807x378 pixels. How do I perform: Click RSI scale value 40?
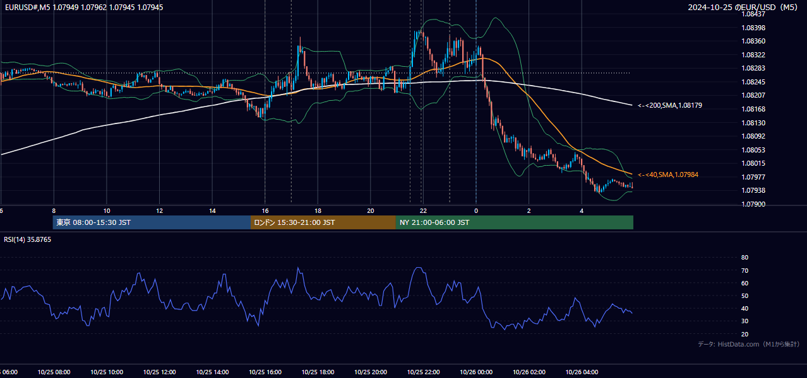(744, 309)
